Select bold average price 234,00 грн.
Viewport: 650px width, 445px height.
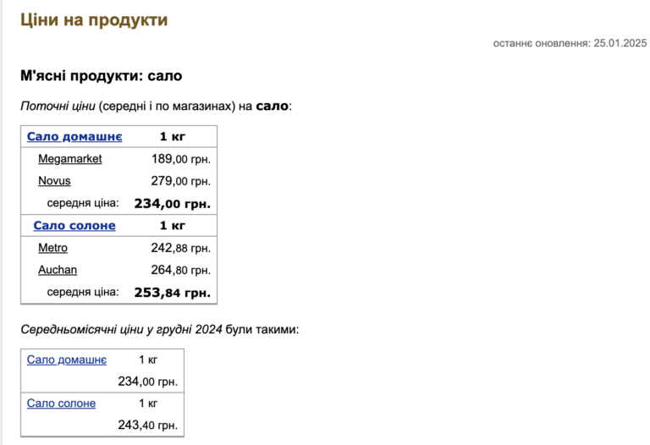(x=172, y=203)
